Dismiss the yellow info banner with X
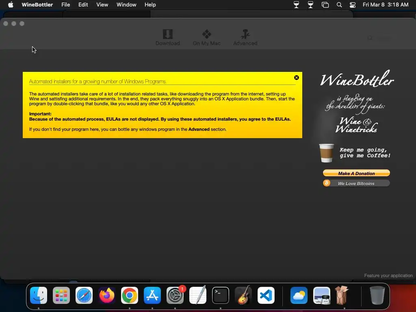The width and height of the screenshot is (416, 312). 296,78
